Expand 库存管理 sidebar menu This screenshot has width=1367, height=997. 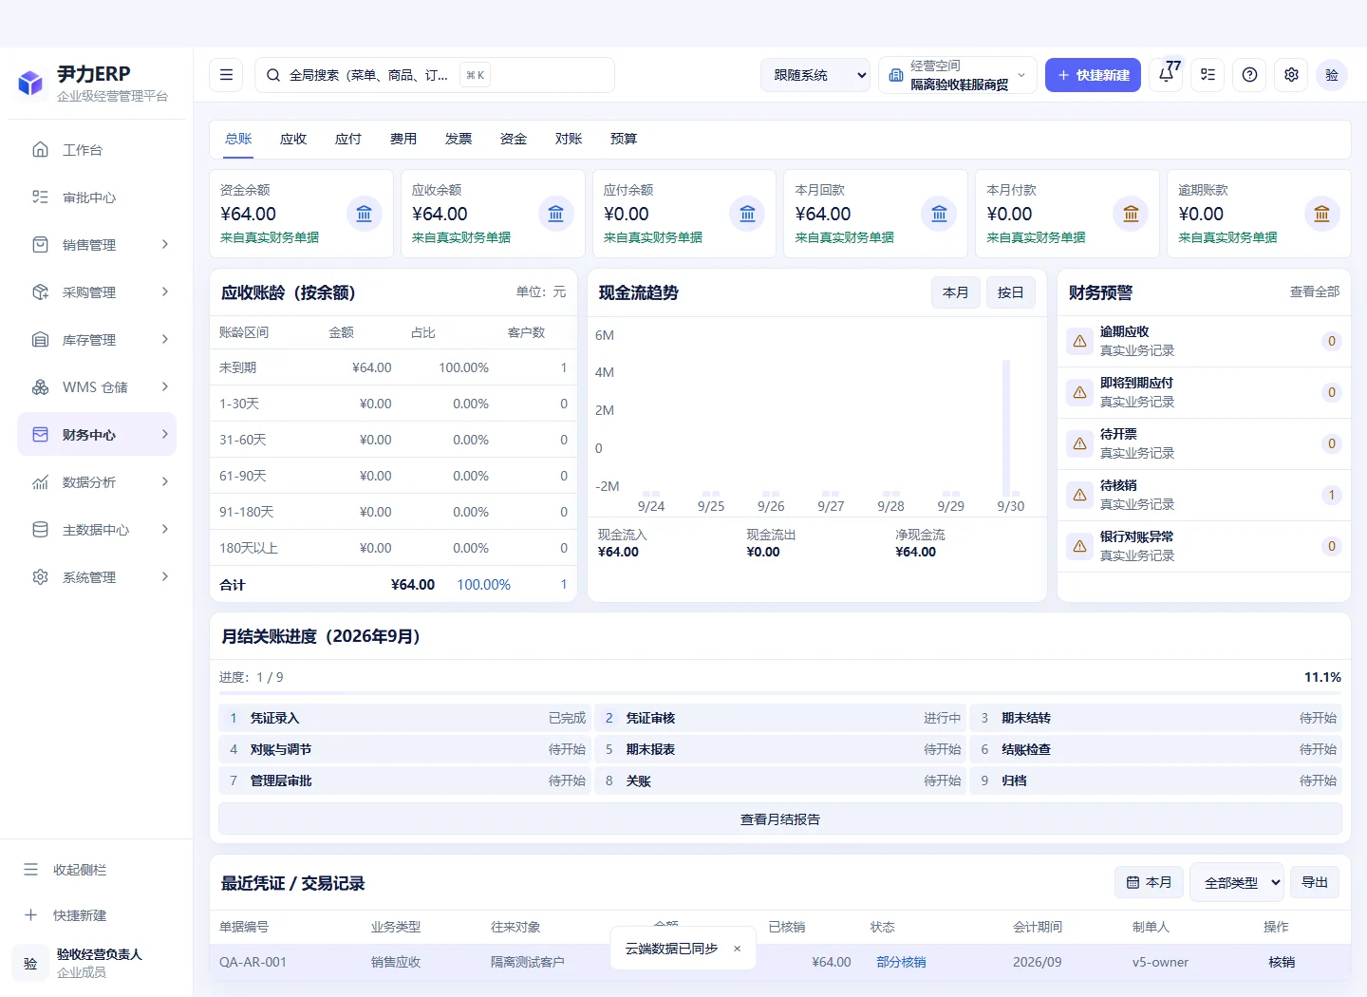pos(97,339)
